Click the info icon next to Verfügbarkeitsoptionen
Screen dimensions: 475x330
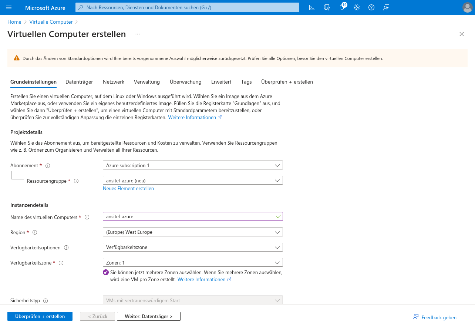(67, 248)
